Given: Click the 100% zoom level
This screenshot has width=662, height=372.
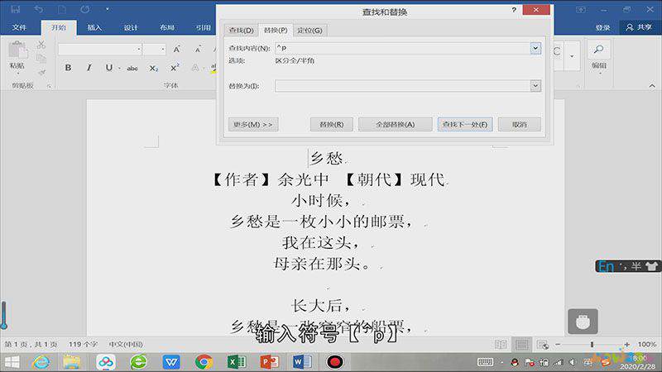Looking at the screenshot, I should (647, 344).
